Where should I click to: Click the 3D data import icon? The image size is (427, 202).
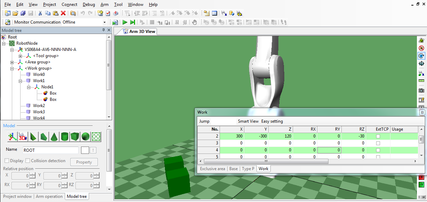[23, 137]
